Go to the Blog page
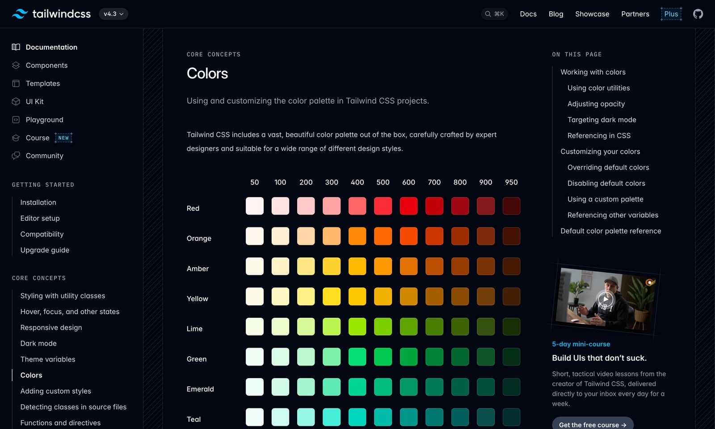This screenshot has width=715, height=429. pos(556,14)
